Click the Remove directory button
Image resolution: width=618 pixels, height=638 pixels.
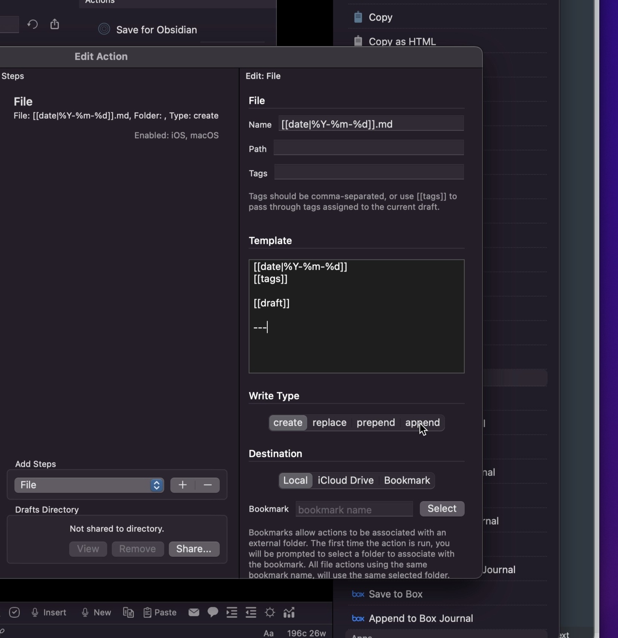pos(138,549)
